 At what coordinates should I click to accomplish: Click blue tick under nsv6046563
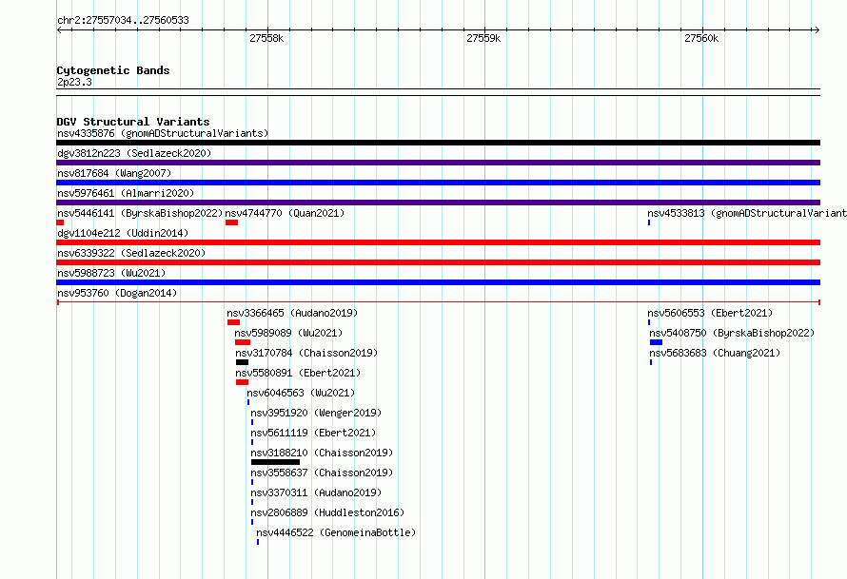(248, 402)
